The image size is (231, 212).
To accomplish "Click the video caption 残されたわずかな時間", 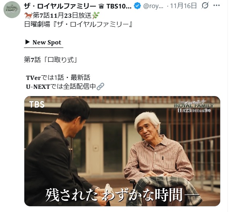I will 122,195.
